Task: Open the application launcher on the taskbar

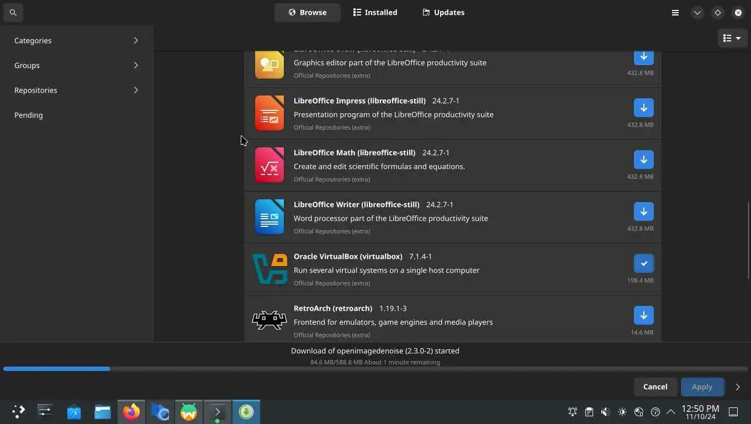Action: [x=18, y=411]
